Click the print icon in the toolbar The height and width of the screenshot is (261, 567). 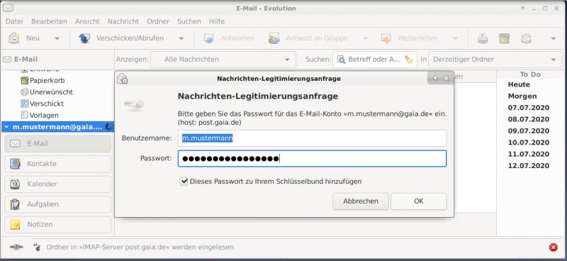(x=483, y=38)
